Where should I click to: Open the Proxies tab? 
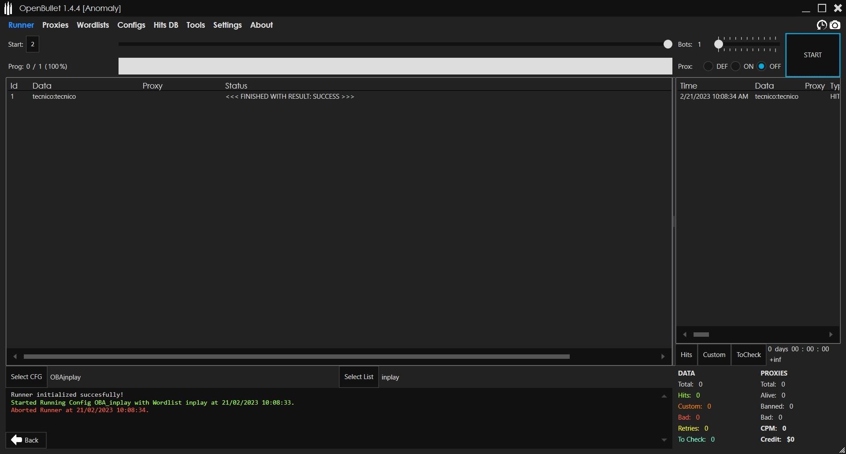pos(55,25)
